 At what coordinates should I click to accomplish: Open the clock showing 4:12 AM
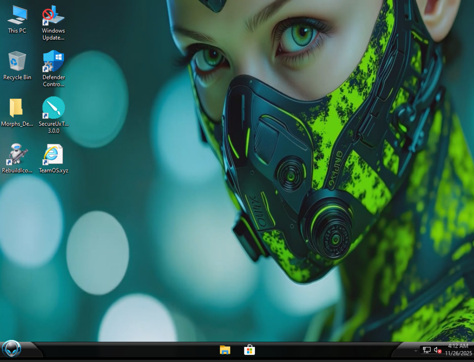coord(458,350)
